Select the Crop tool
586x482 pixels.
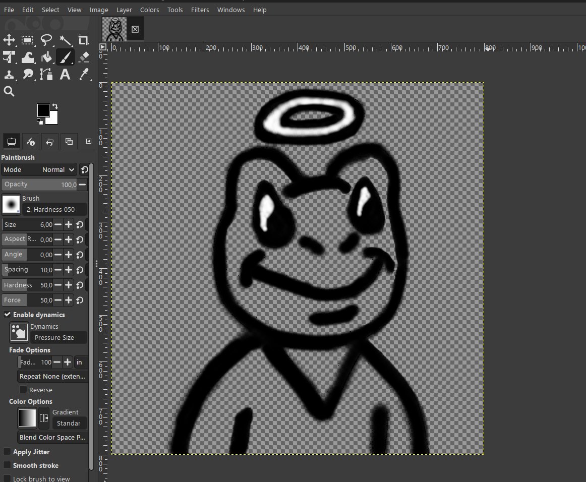(x=83, y=40)
